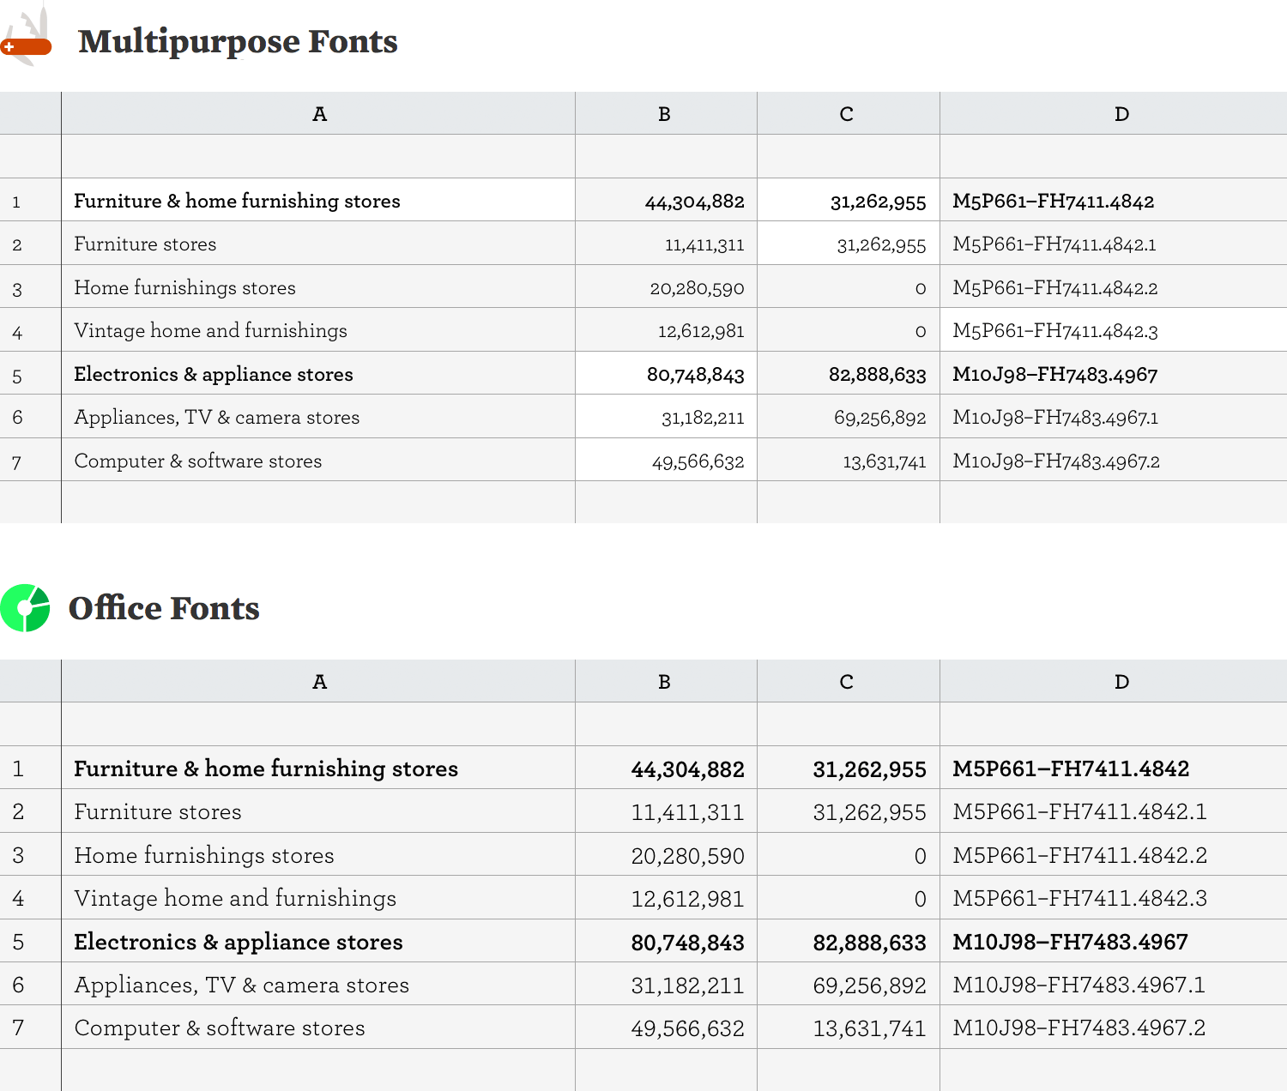The width and height of the screenshot is (1287, 1091).
Task: Click the 69,256,892 cell in the Office Fonts table
Action: point(849,984)
